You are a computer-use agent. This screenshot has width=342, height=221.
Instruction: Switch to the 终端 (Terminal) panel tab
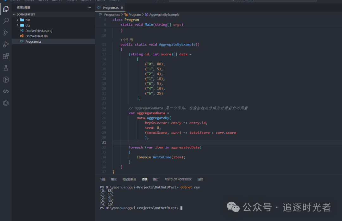coord(144,179)
